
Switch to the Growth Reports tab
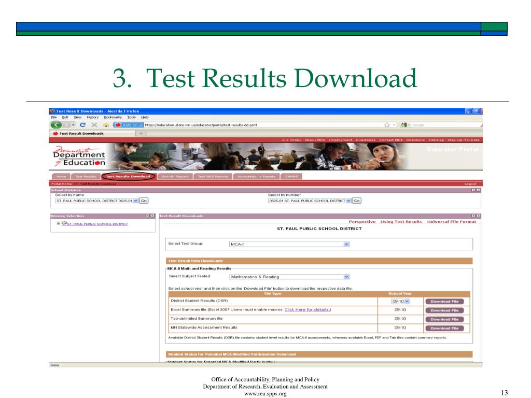175,176
